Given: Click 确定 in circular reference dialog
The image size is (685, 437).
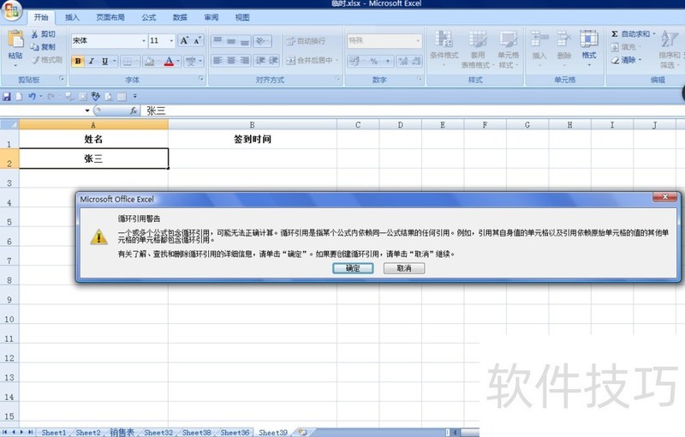Looking at the screenshot, I should tap(353, 268).
